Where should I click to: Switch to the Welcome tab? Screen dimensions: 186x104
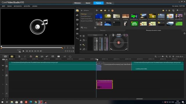coord(78,3)
